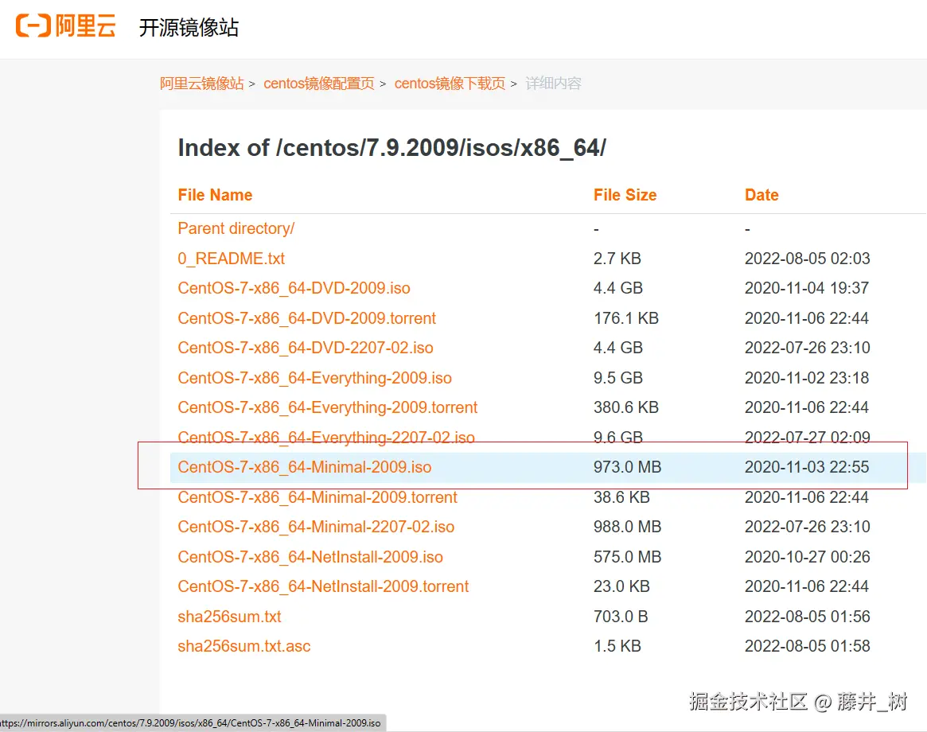This screenshot has height=732, width=927.
Task: Click the 973.0 MB file size cell
Action: (x=627, y=467)
